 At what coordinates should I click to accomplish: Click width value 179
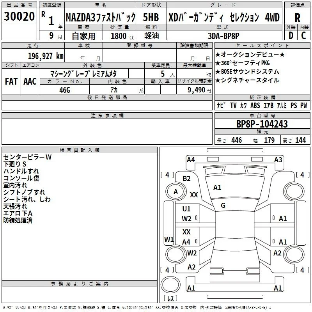(269, 140)
